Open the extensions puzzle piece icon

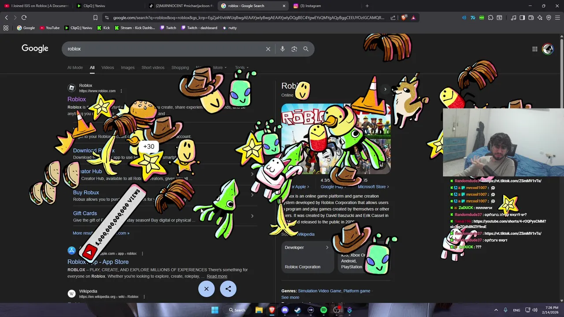[490, 18]
